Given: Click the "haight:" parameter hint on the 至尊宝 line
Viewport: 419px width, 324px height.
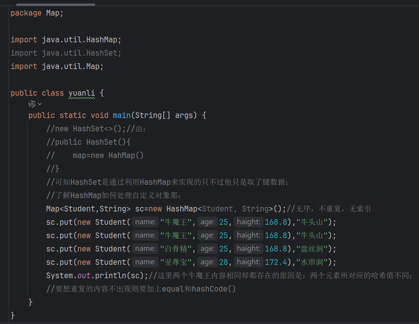Looking at the screenshot, I should click(x=248, y=262).
